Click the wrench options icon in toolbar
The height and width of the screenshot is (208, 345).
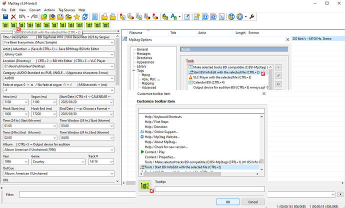(x=252, y=16)
